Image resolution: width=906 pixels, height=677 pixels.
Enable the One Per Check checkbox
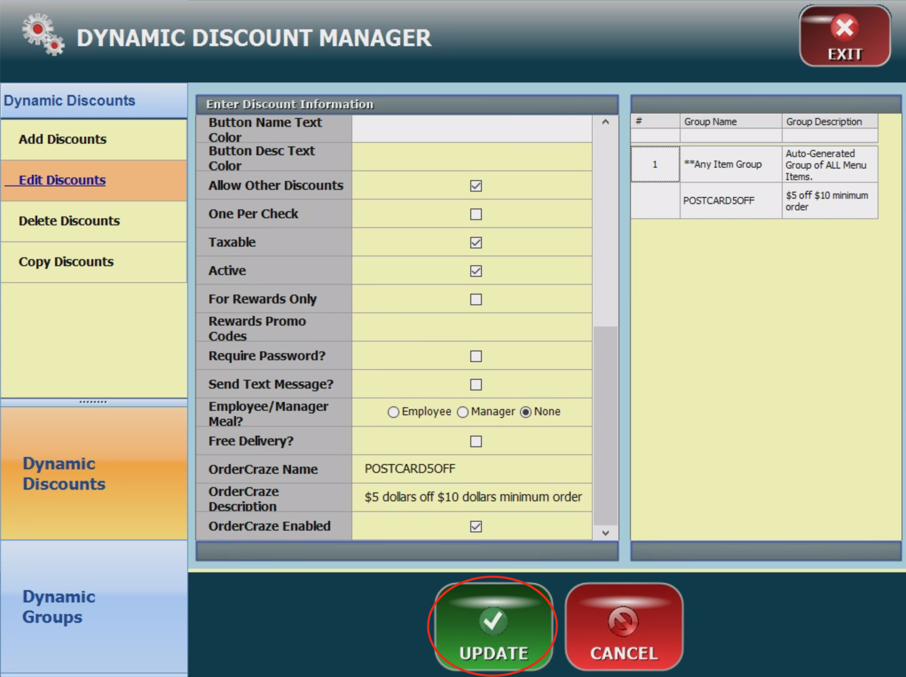pyautogui.click(x=476, y=214)
